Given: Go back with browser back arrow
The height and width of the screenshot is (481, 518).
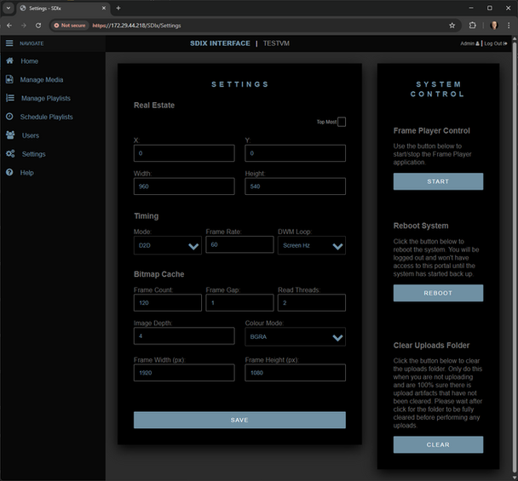Looking at the screenshot, I should pyautogui.click(x=9, y=26).
